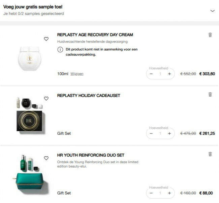Increase quantity of Replasty Age Recovery Day Cream
219x203 pixels.
click(x=169, y=74)
